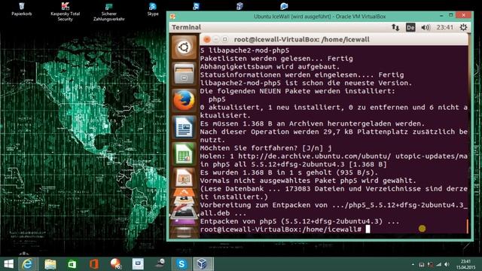Viewport: 482px width, 271px height.
Task: Click the terminal prompt root@icewall-VirtualBox:/home/icewall#
Action: pos(281,229)
